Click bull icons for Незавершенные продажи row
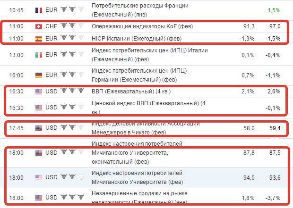293x208 pixels. coord(72,197)
